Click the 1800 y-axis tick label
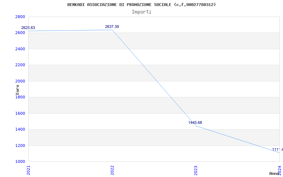Screen dimensions: 283x177 20,97
